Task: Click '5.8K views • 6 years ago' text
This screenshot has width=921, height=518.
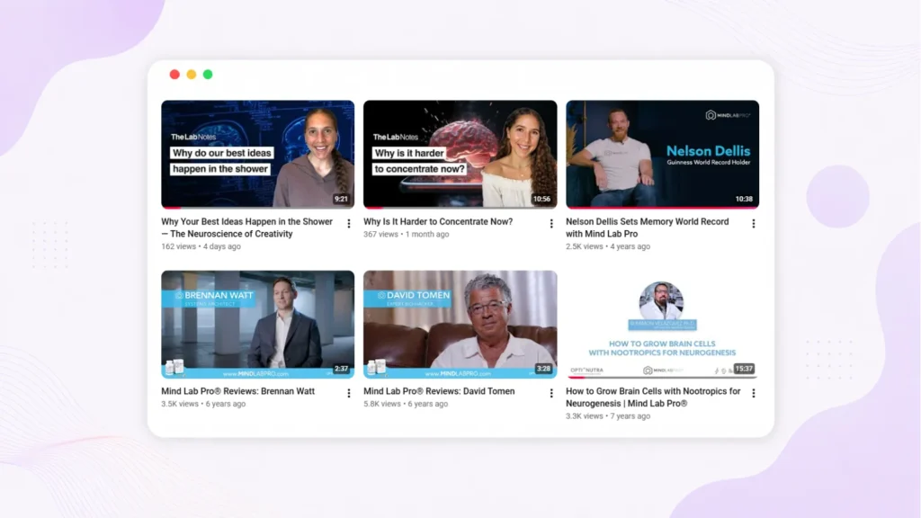Action: coord(406,404)
